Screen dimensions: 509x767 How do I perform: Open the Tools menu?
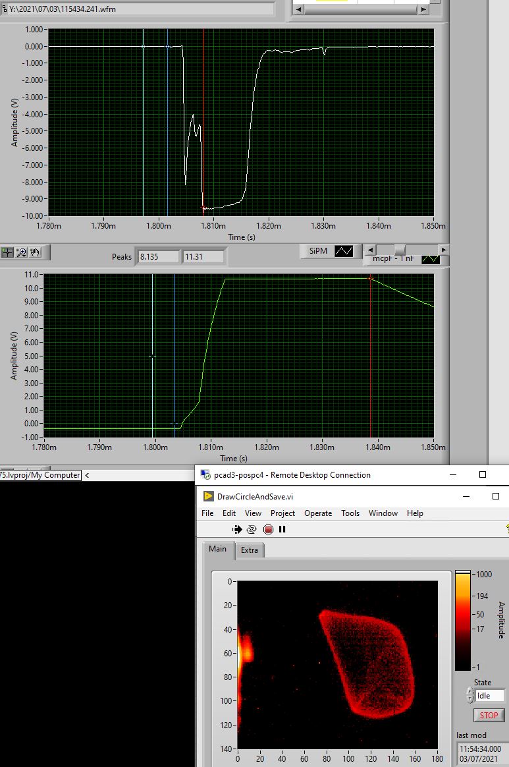pos(350,513)
